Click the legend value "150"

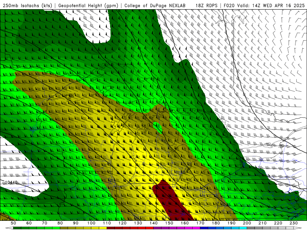tap(169, 223)
